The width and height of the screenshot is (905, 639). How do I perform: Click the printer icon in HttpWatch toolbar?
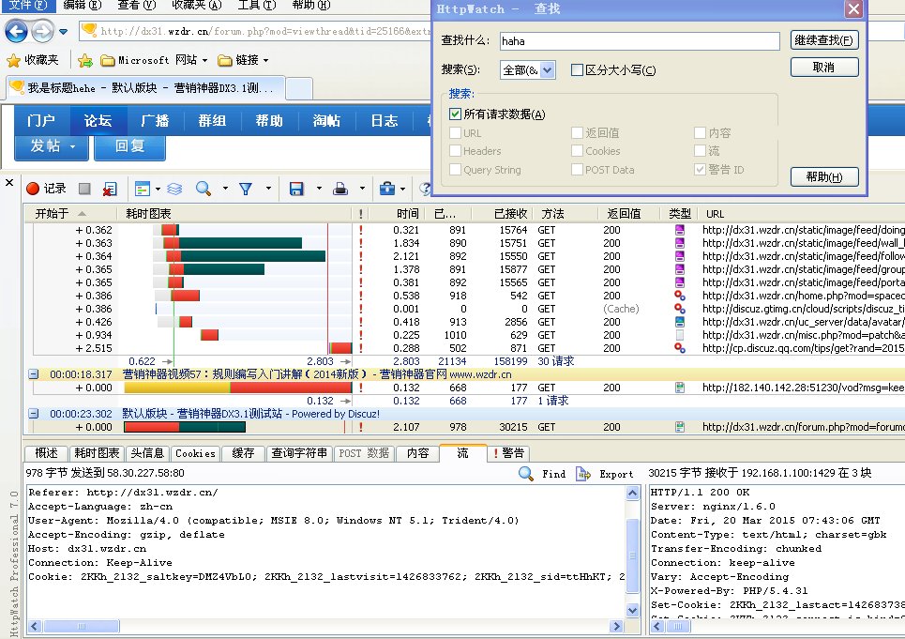coord(341,189)
